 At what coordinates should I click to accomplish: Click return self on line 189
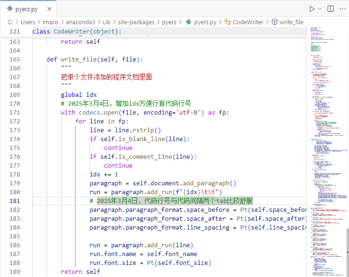[80, 272]
